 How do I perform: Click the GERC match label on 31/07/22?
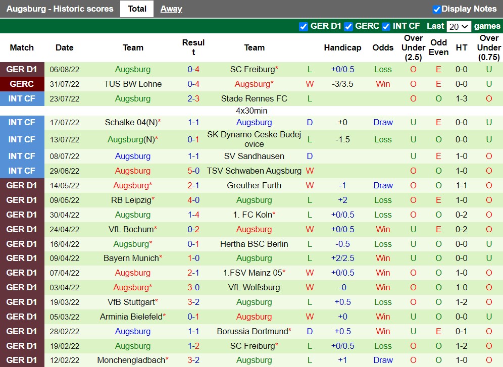22,84
